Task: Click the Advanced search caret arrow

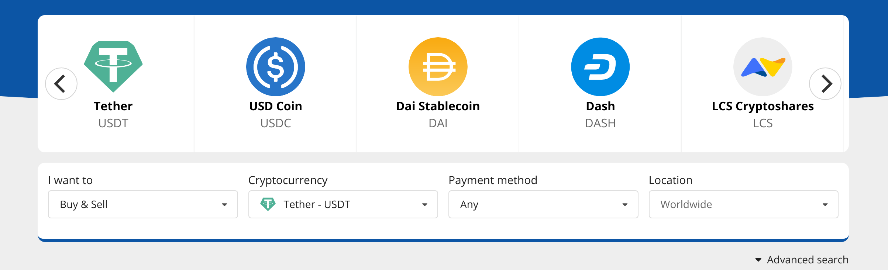Action: [758, 260]
